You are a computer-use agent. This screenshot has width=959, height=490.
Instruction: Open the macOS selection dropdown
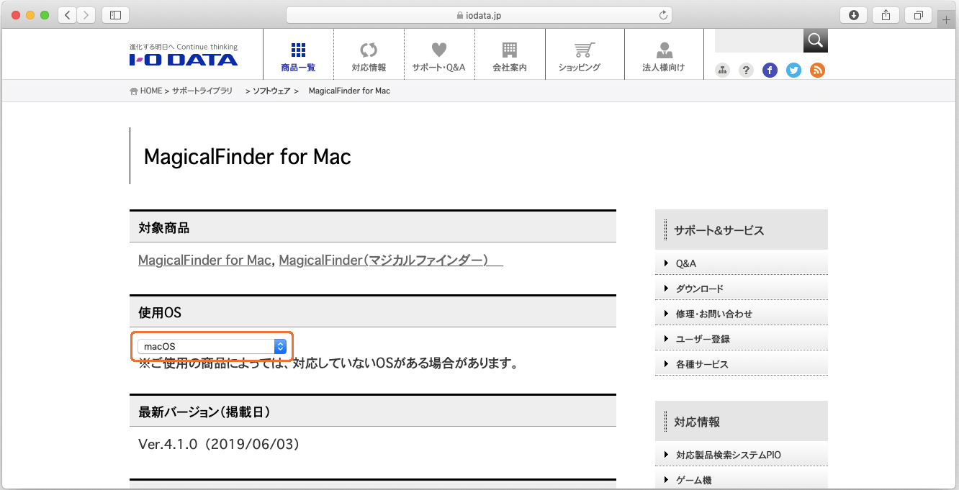(x=212, y=346)
